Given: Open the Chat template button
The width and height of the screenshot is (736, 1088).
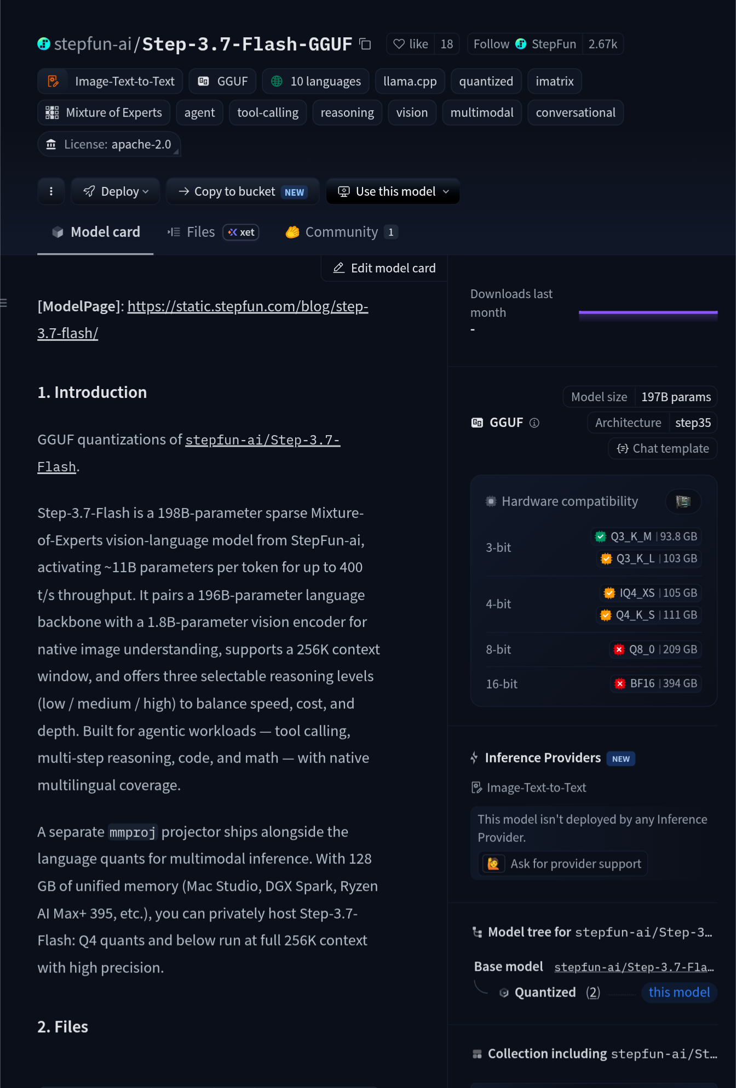Looking at the screenshot, I should [x=663, y=448].
